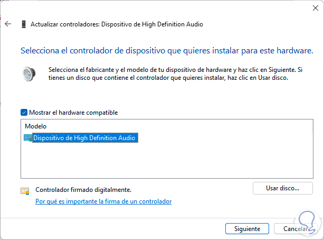
Task: Click the Modelo column header
Action: (36, 127)
